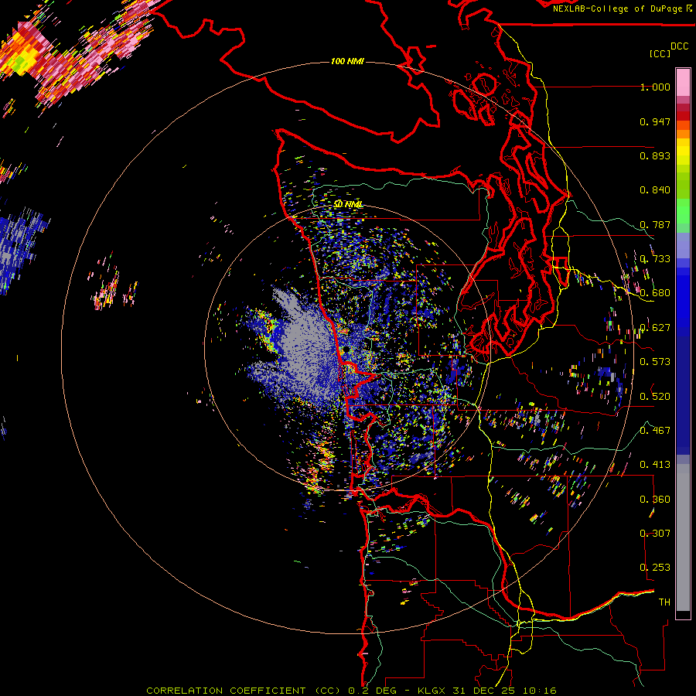Click the DCC label above the color scale

click(680, 46)
